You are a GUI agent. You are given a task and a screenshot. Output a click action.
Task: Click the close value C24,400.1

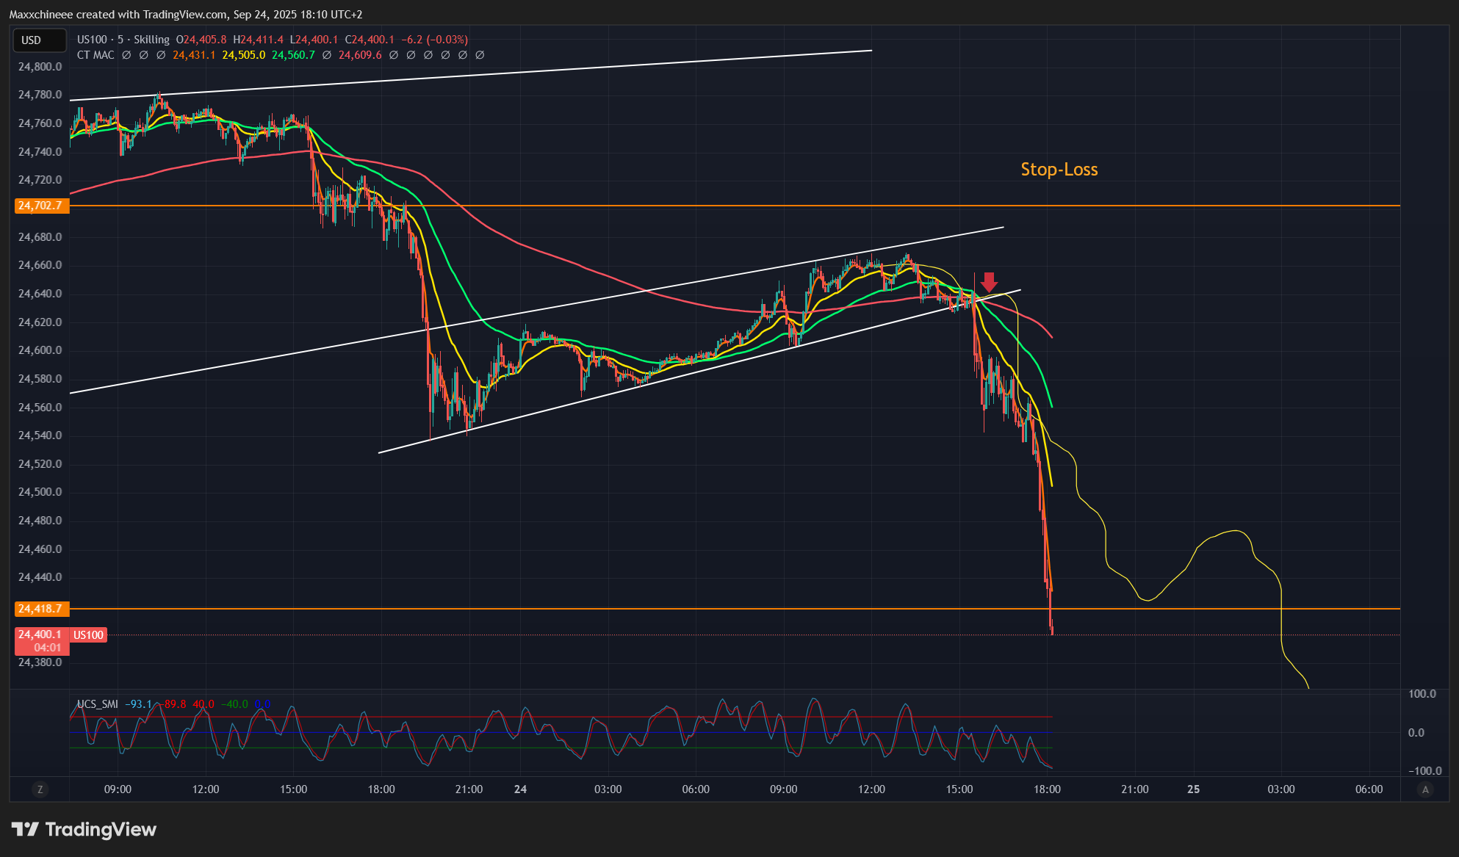(x=370, y=40)
